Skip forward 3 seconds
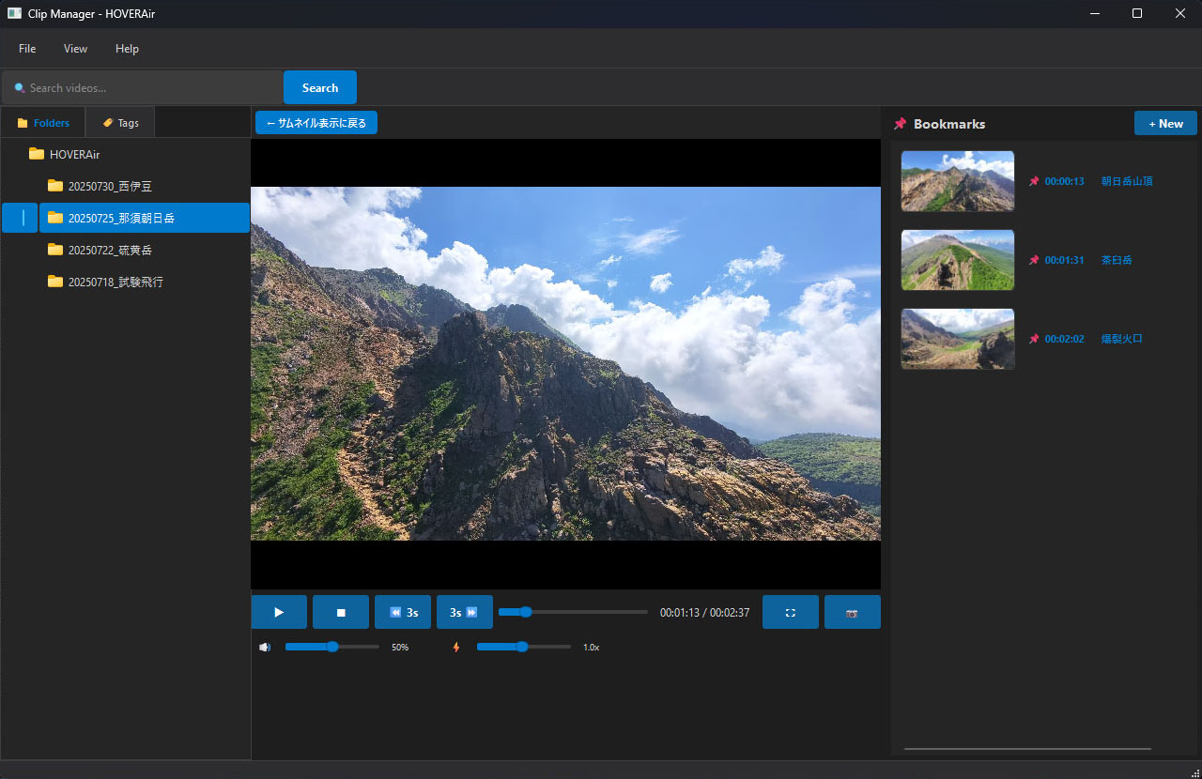The image size is (1202, 779). pos(464,612)
